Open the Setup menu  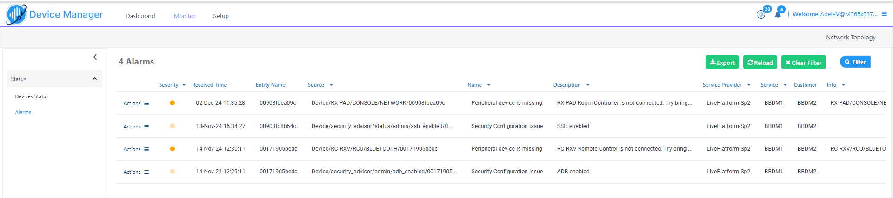click(221, 16)
